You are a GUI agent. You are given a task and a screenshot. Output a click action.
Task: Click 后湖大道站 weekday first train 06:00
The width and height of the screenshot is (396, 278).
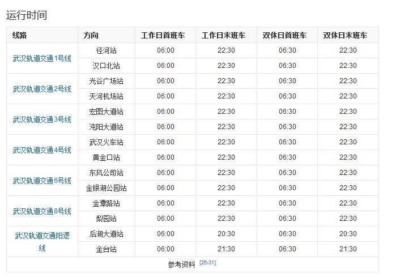pos(165,234)
